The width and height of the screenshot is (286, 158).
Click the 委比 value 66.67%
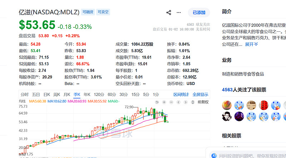(x=83, y=64)
